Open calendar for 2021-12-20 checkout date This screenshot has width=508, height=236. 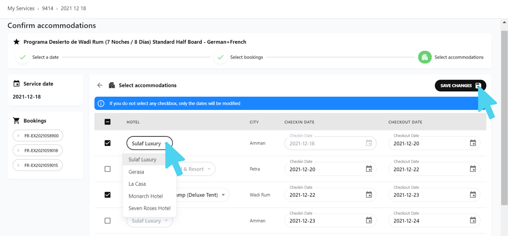pos(473,143)
